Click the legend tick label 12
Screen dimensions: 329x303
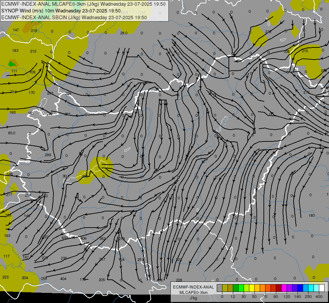[233, 297]
